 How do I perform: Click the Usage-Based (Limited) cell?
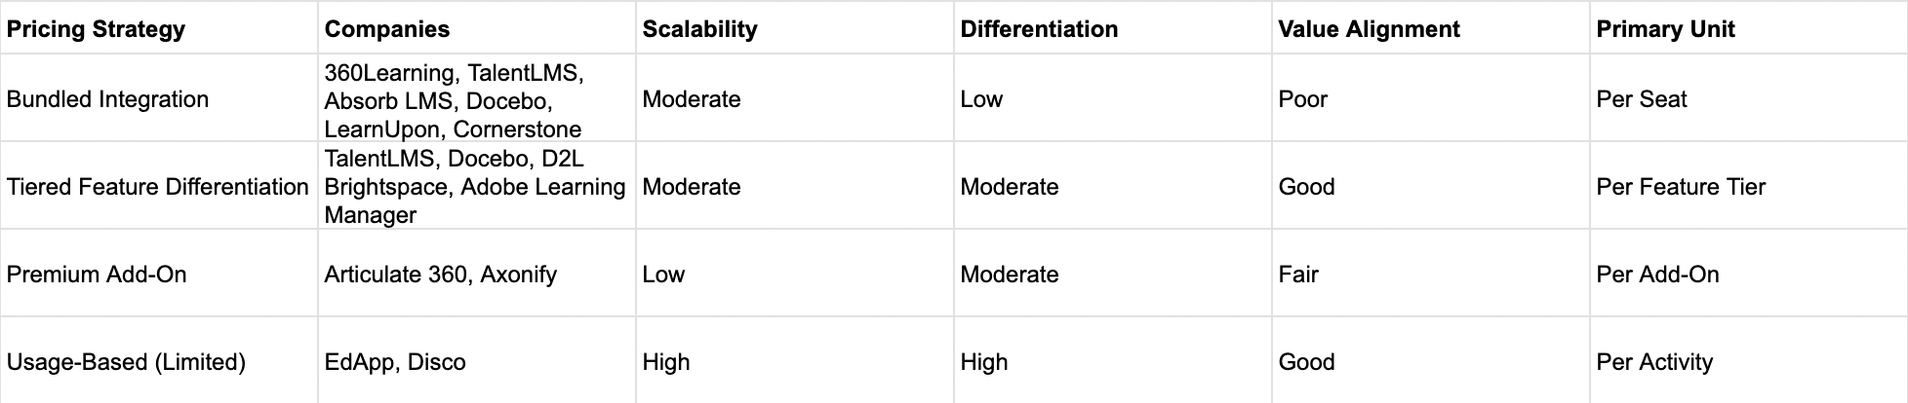(x=159, y=361)
